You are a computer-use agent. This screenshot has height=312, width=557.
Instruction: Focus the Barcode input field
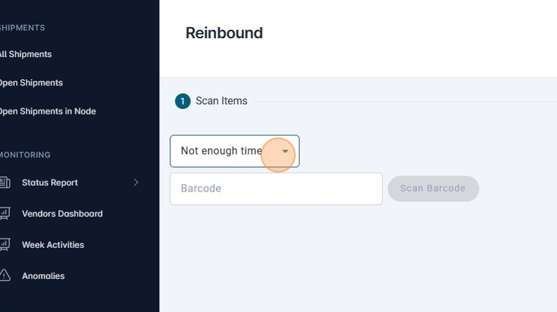276,188
